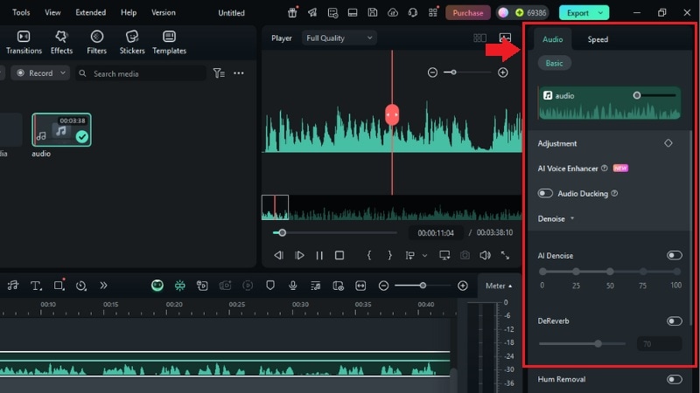Stop playback in the player

click(x=339, y=255)
